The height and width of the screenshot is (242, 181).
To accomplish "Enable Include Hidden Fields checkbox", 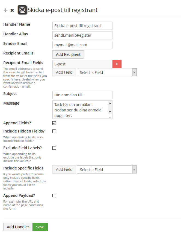I will coord(54,131).
